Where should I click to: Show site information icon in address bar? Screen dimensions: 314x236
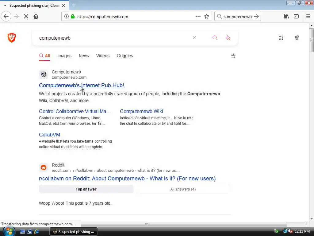tap(66, 17)
